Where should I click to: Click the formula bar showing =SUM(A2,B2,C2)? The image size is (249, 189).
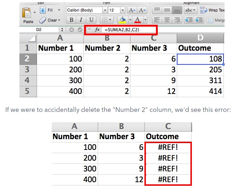click(x=129, y=30)
